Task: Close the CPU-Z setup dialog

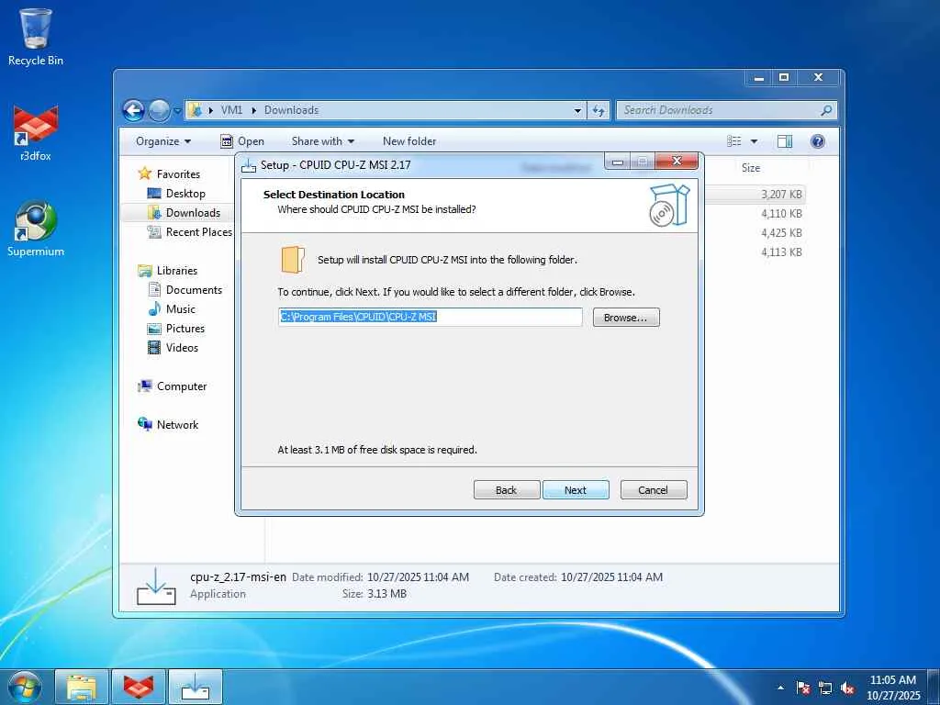Action: click(677, 161)
